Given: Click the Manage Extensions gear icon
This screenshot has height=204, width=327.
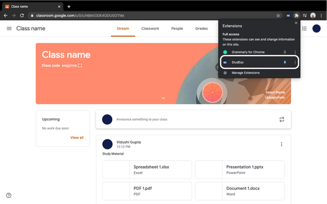Looking at the screenshot, I should tap(225, 73).
